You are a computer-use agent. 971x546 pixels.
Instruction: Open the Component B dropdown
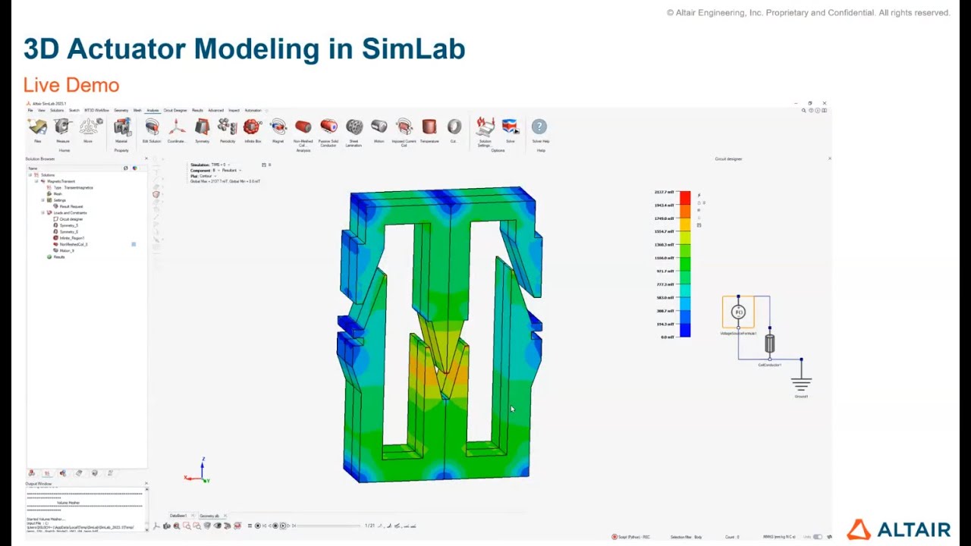click(215, 171)
